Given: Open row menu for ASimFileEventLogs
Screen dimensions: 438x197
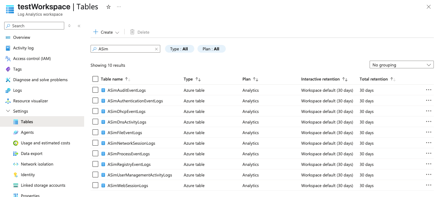Looking at the screenshot, I should (429, 133).
